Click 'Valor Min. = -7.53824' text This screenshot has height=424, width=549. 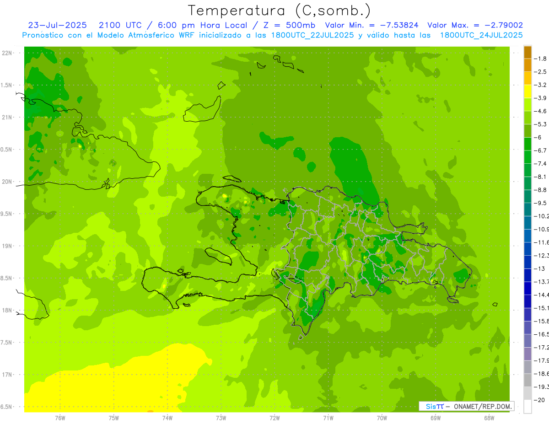371,26
